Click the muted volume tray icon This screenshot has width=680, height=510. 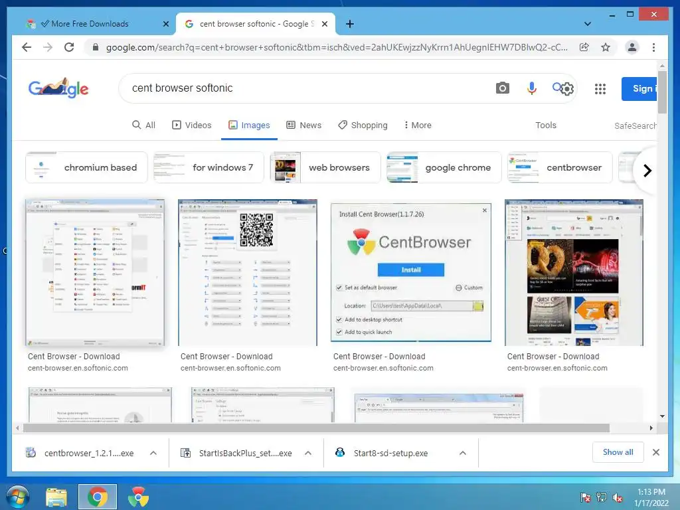coord(618,497)
